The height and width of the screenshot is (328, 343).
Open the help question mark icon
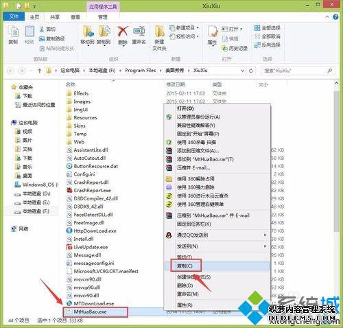(335, 17)
